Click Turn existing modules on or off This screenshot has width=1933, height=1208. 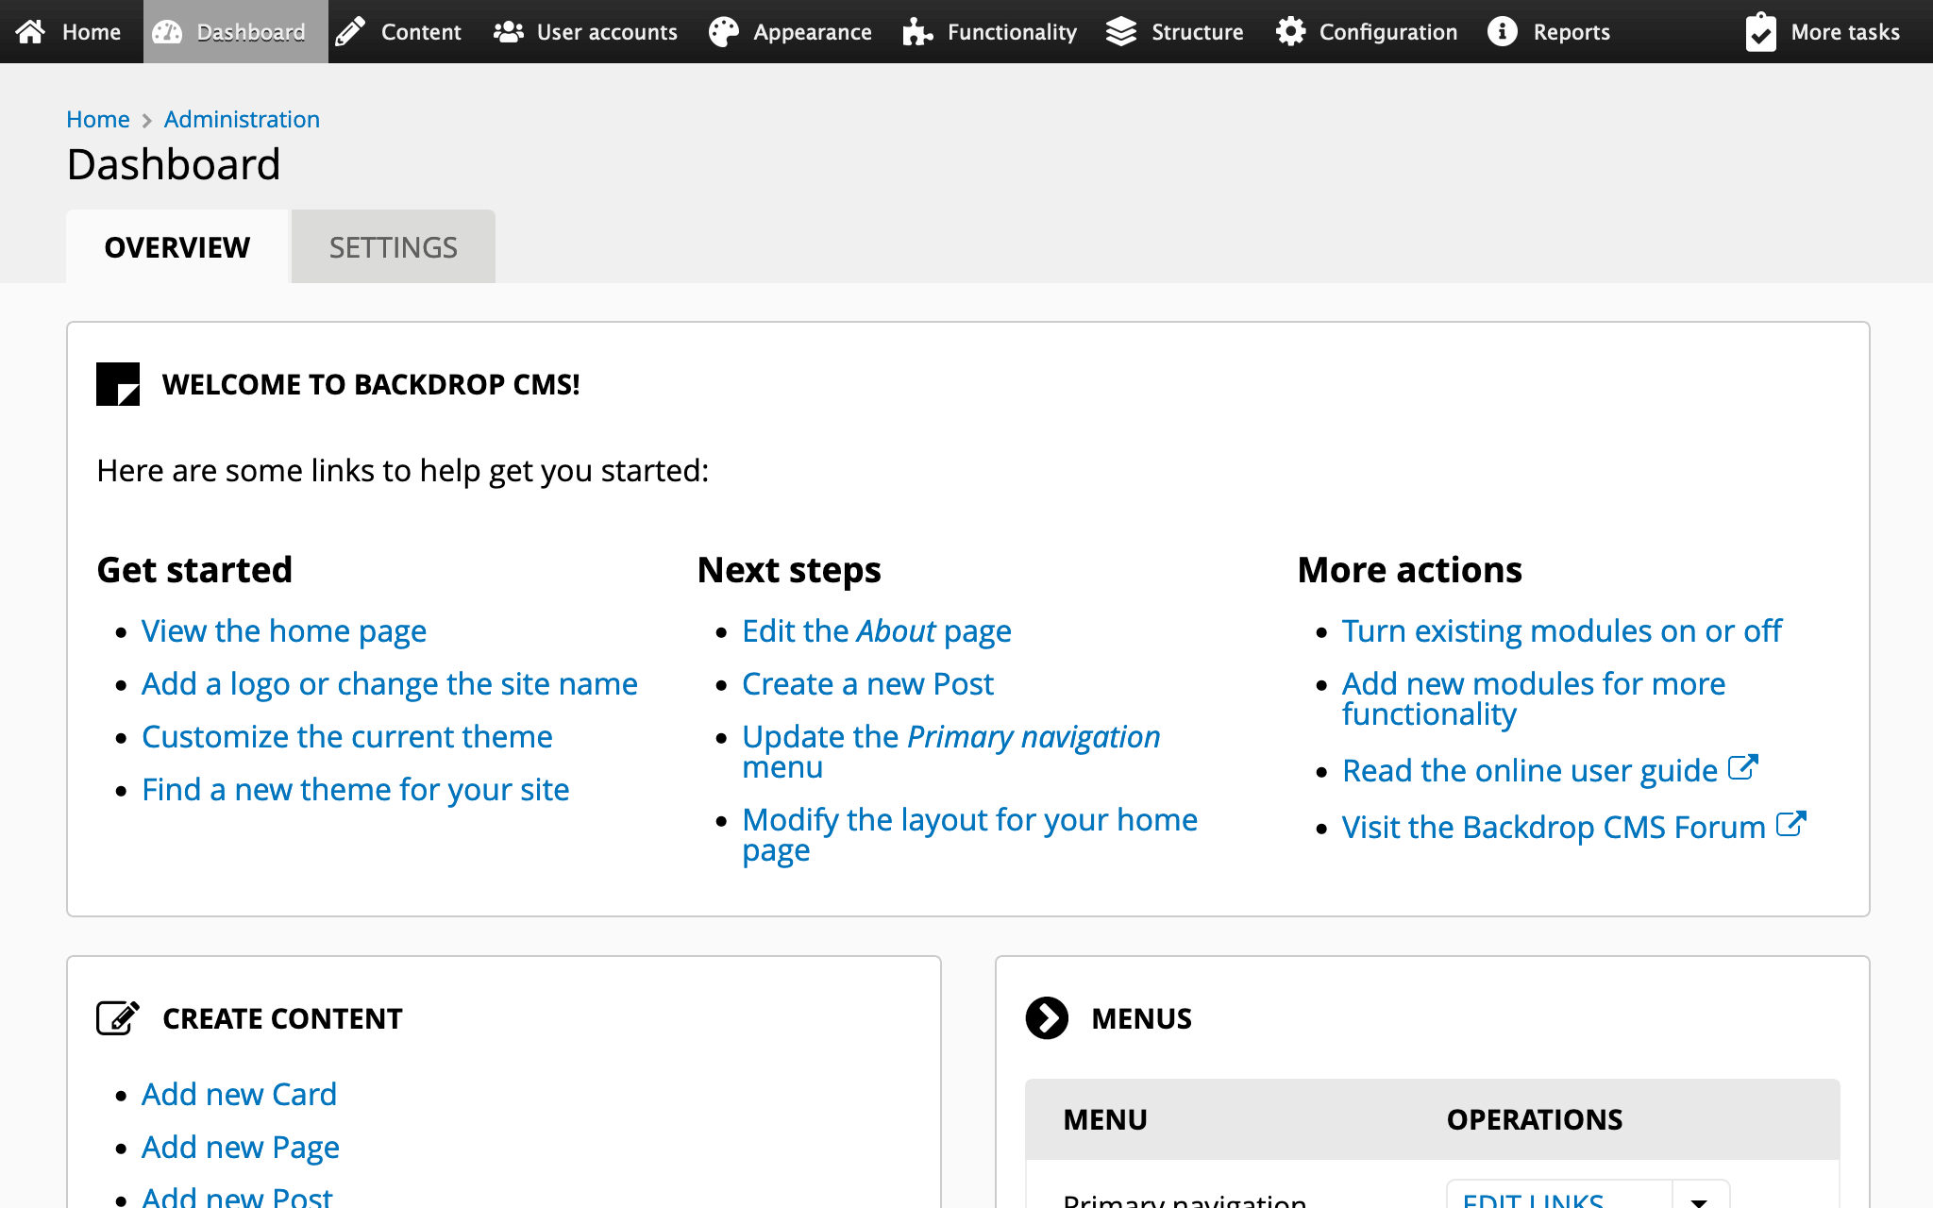(1561, 630)
